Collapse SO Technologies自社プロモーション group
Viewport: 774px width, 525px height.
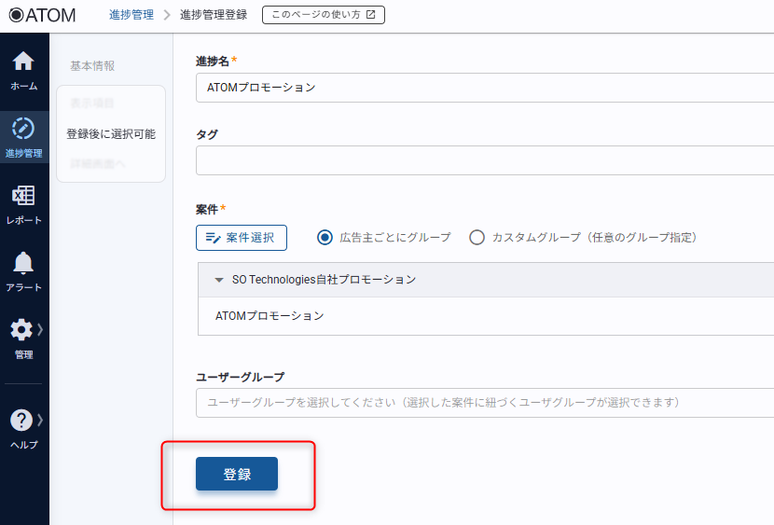click(219, 280)
